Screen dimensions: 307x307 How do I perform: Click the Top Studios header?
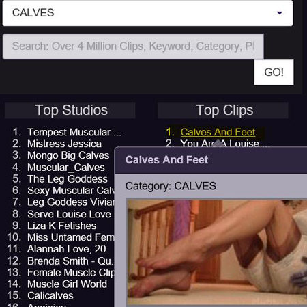coord(70,111)
